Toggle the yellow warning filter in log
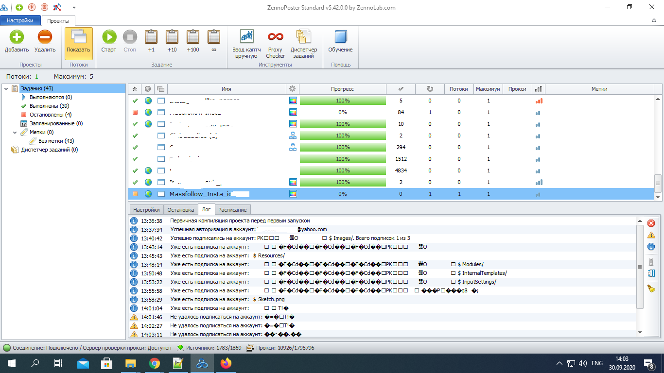Screen dimensions: 664x373 [x=651, y=235]
